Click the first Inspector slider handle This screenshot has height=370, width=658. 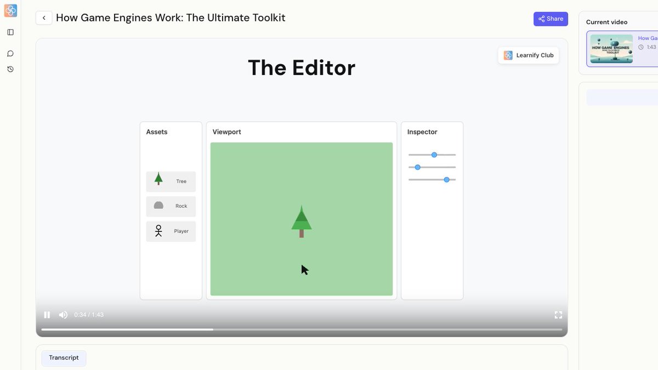[434, 155]
